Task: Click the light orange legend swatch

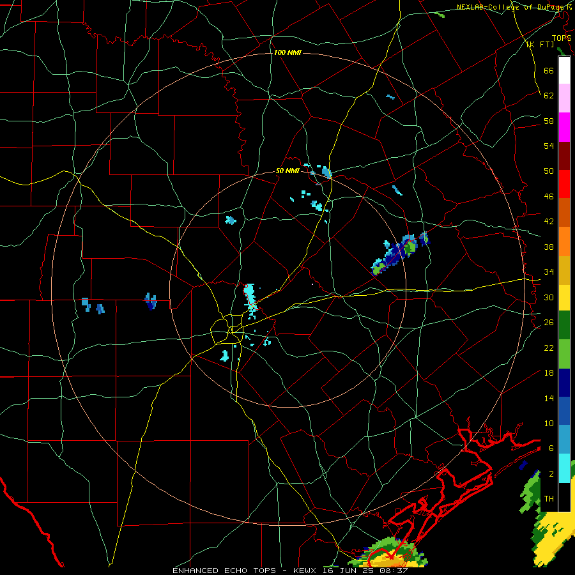Action: (564, 241)
